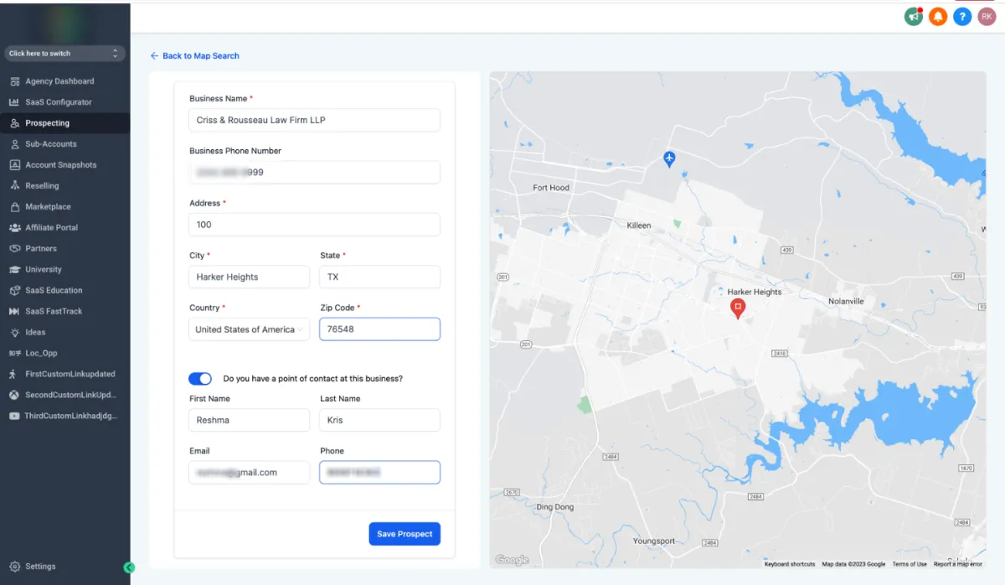Click the SecondCustomLinkUpd... Xbox icon
Screen dimensions: 1005x585
coord(14,395)
